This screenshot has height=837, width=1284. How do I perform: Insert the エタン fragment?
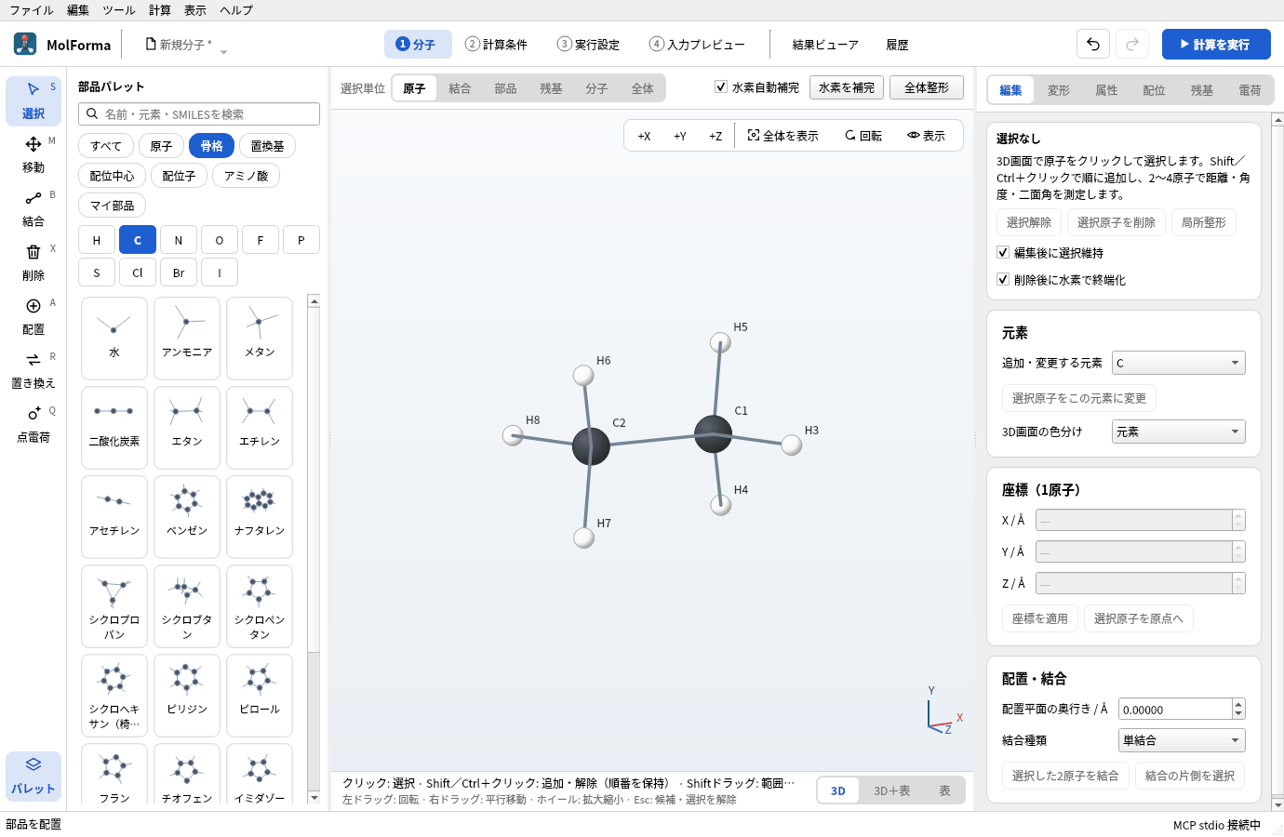[x=187, y=427]
